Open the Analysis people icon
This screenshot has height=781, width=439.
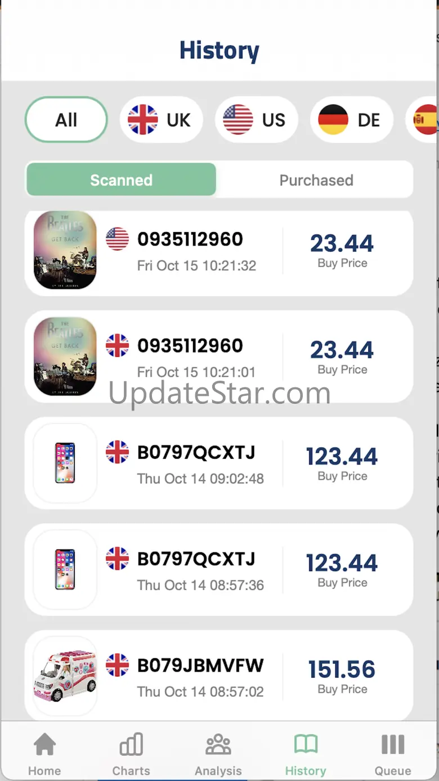(218, 745)
